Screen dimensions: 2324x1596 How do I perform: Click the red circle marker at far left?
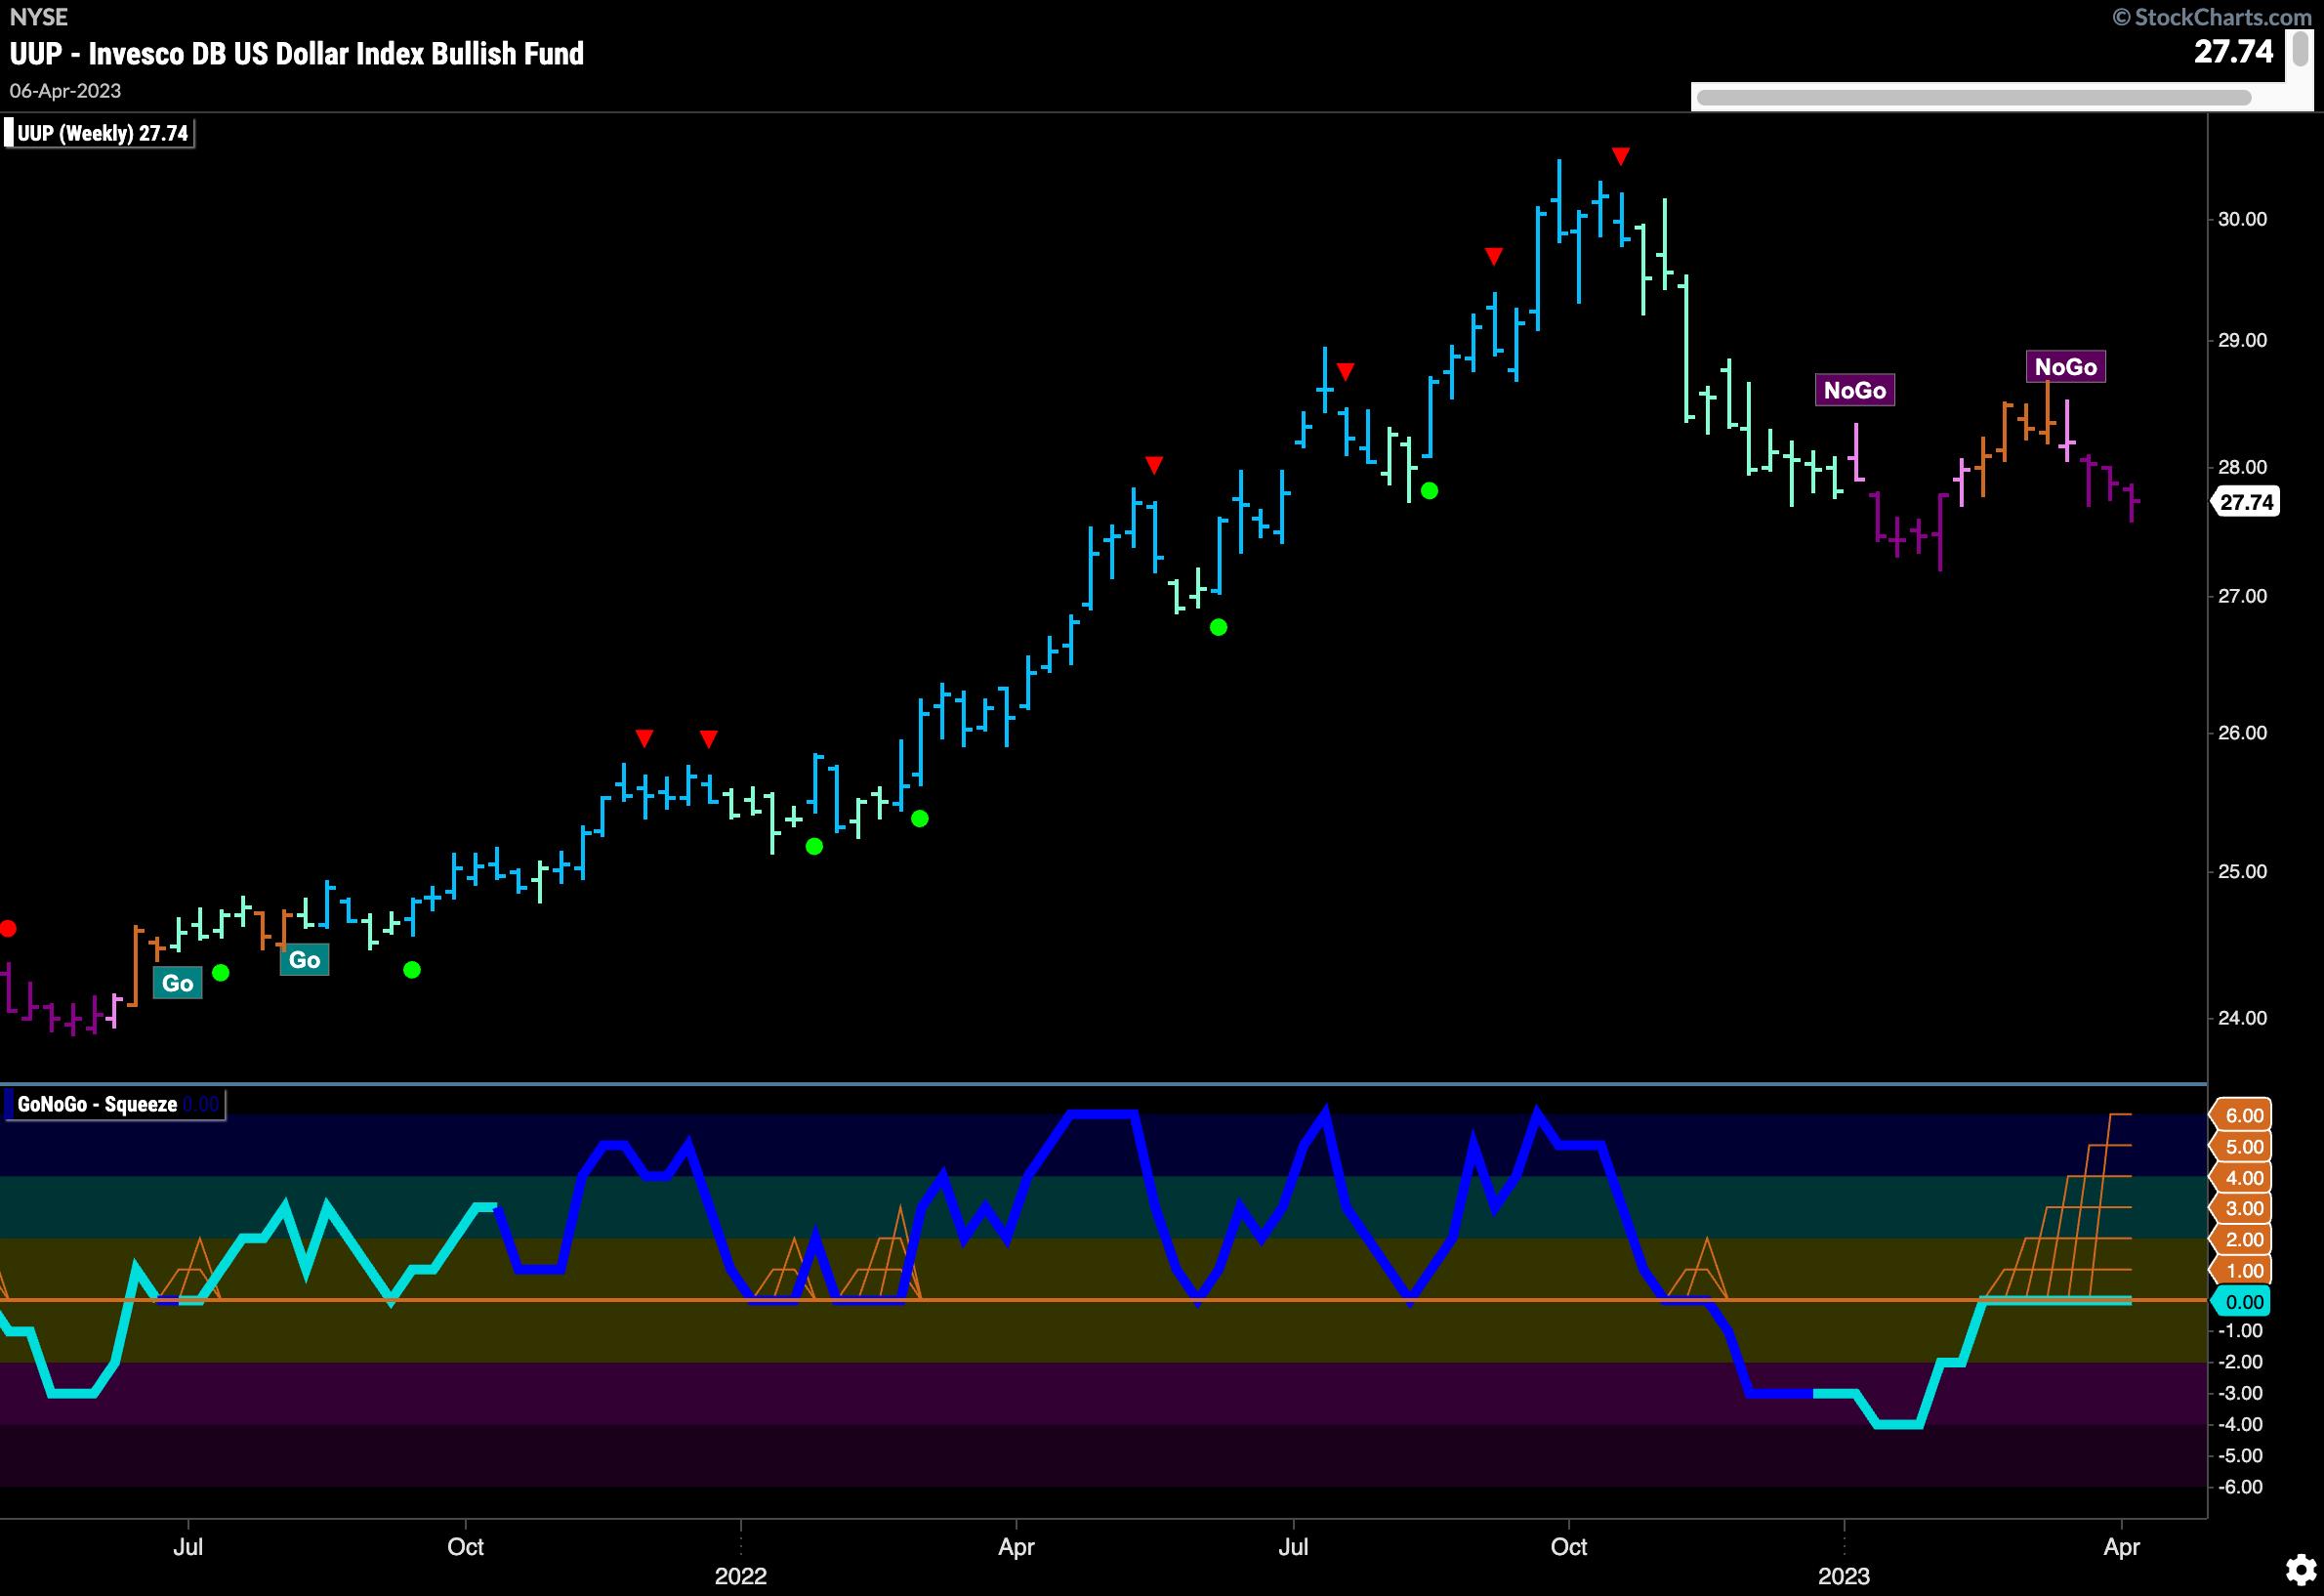[7, 929]
